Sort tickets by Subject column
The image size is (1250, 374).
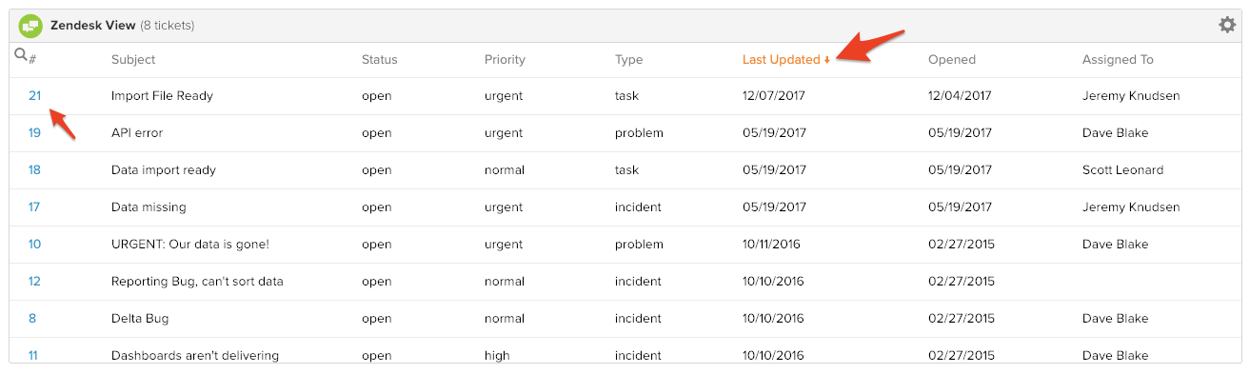point(133,59)
